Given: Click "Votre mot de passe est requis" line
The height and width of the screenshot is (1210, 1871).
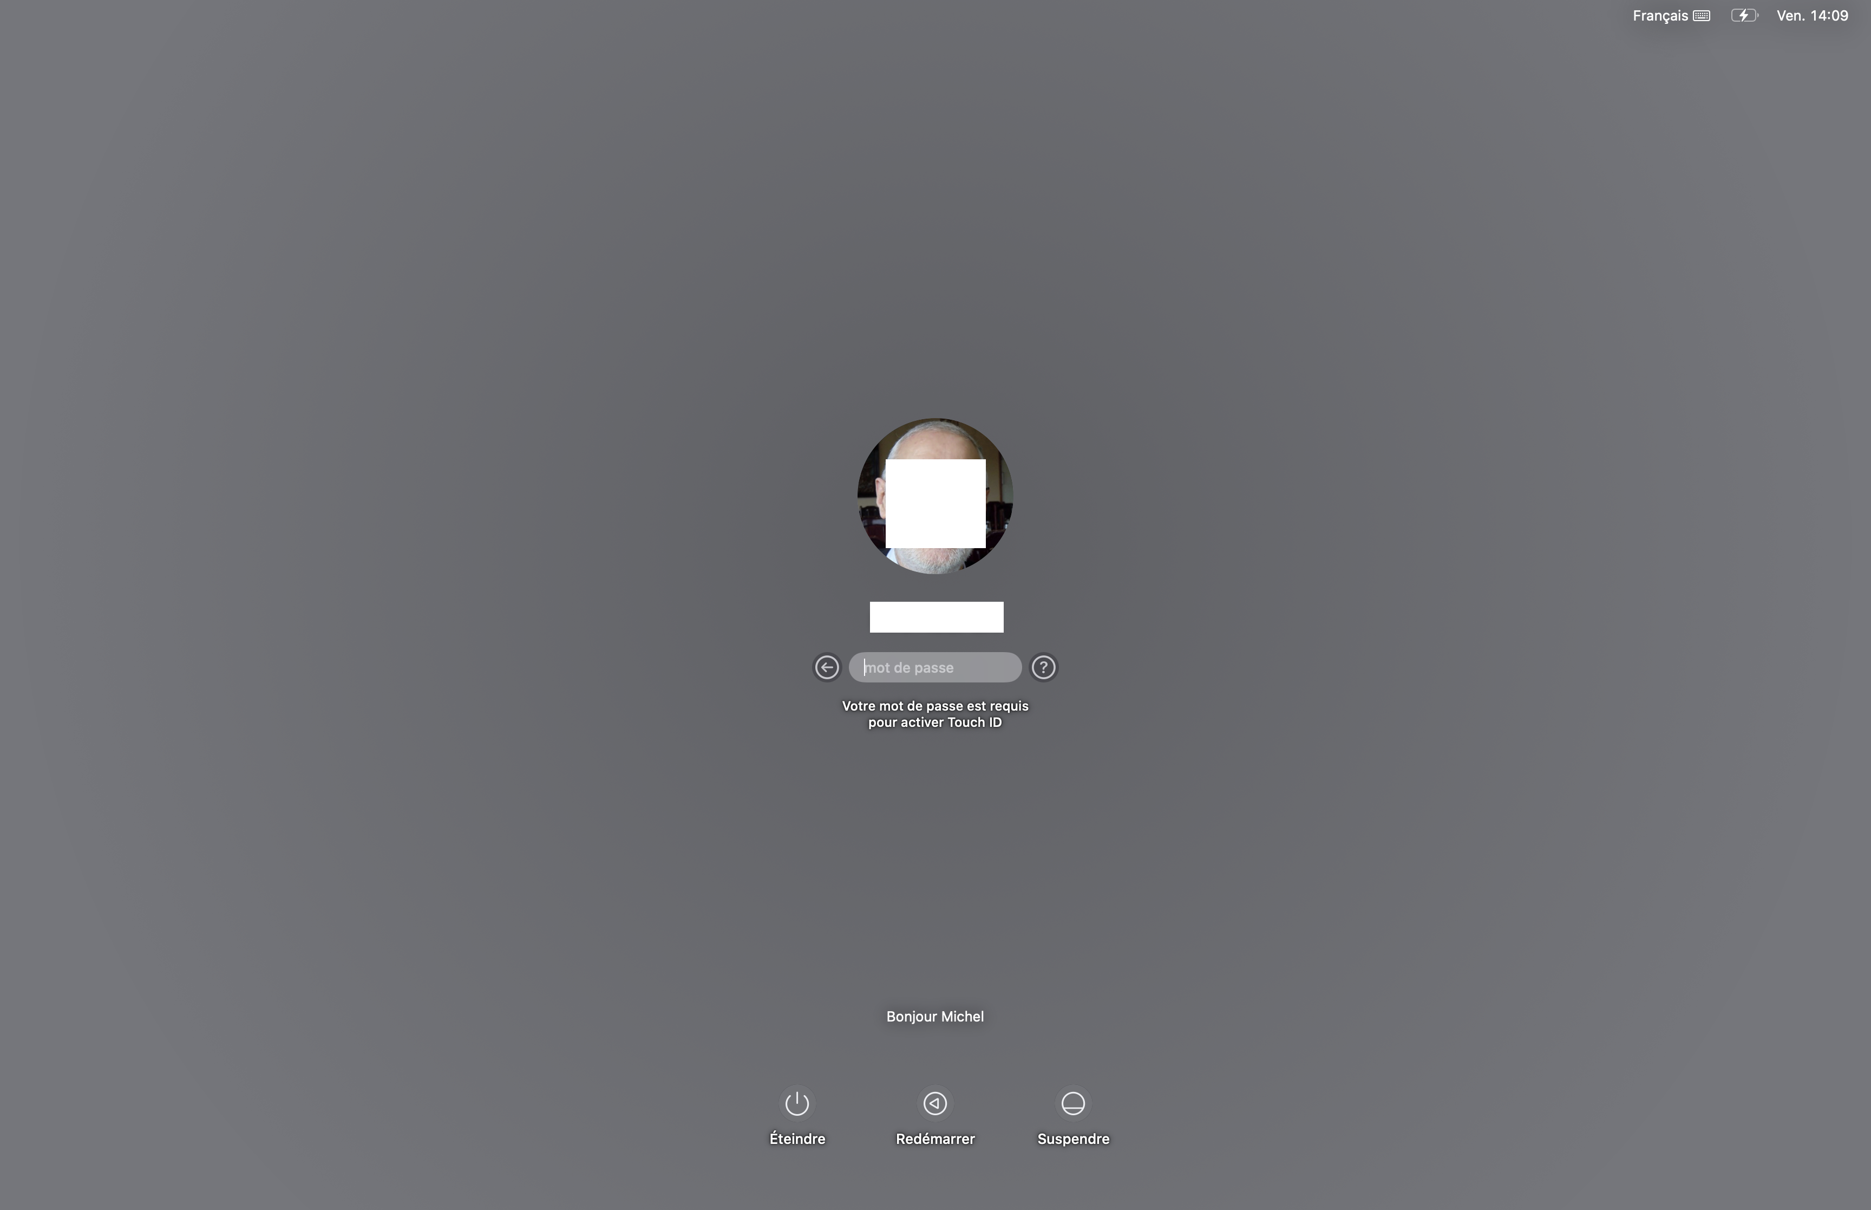Looking at the screenshot, I should tap(934, 706).
